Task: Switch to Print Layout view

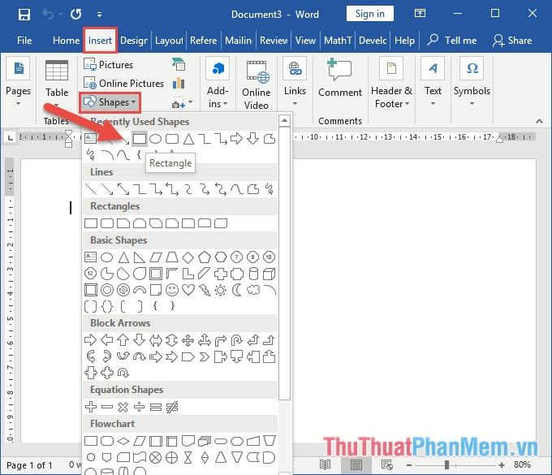Action: point(356,464)
